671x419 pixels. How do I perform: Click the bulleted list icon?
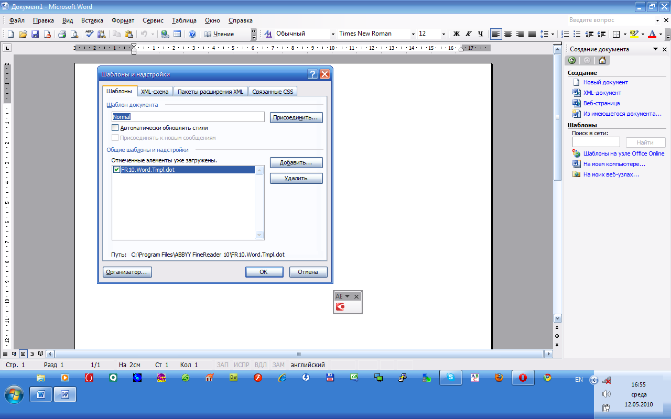coord(578,34)
